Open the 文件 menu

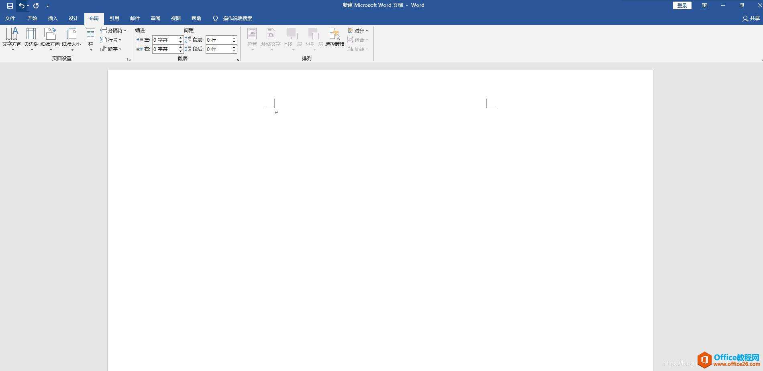pyautogui.click(x=10, y=18)
